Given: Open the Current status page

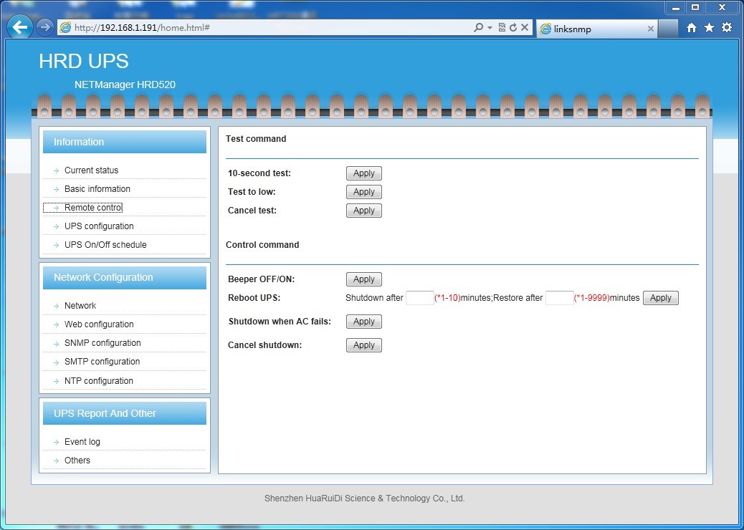Looking at the screenshot, I should click(91, 170).
